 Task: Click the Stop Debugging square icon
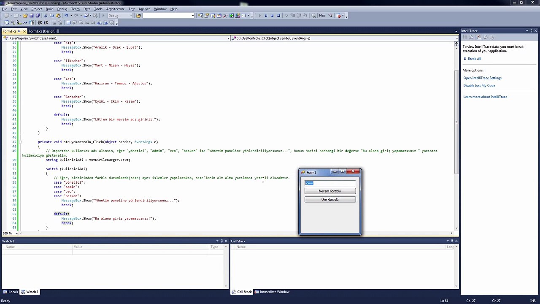coord(272,16)
